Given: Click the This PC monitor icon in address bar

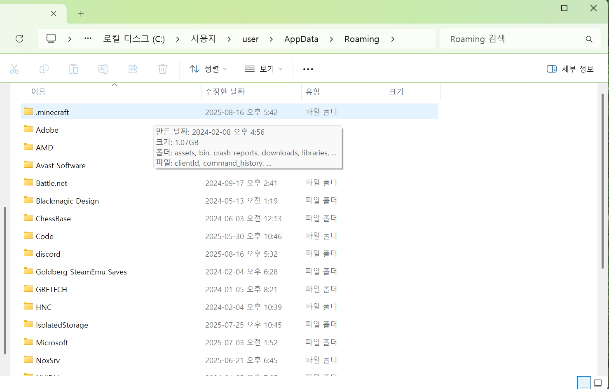Looking at the screenshot, I should click(x=51, y=39).
